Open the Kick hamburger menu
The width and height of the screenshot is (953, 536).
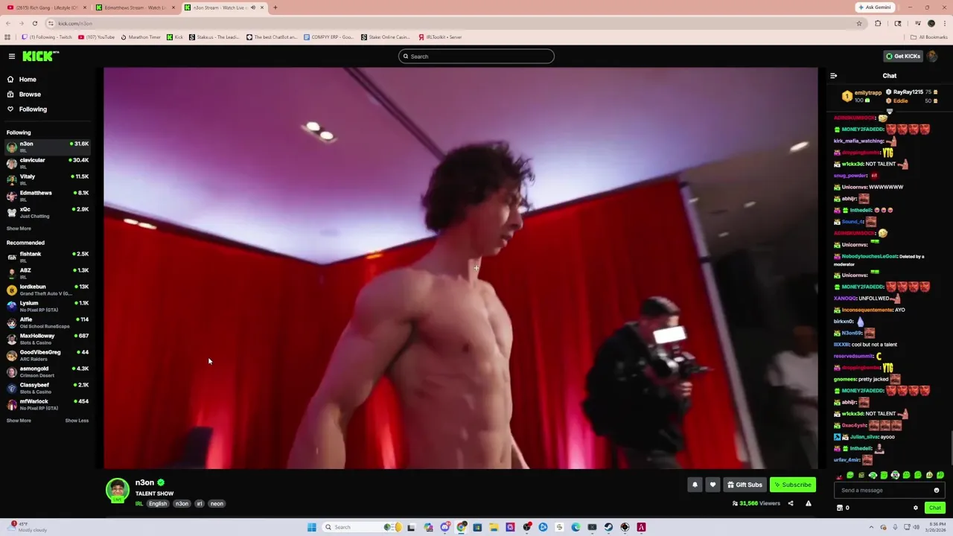(x=11, y=56)
